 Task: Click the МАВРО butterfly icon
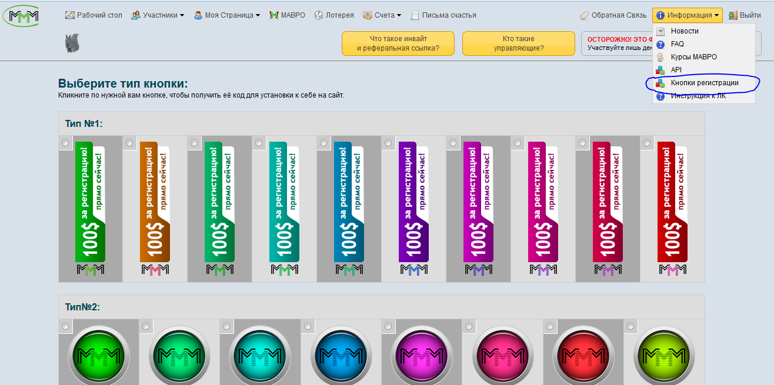274,15
